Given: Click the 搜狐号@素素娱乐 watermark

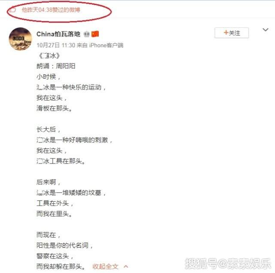Looking at the screenshot, I should pos(228,264).
